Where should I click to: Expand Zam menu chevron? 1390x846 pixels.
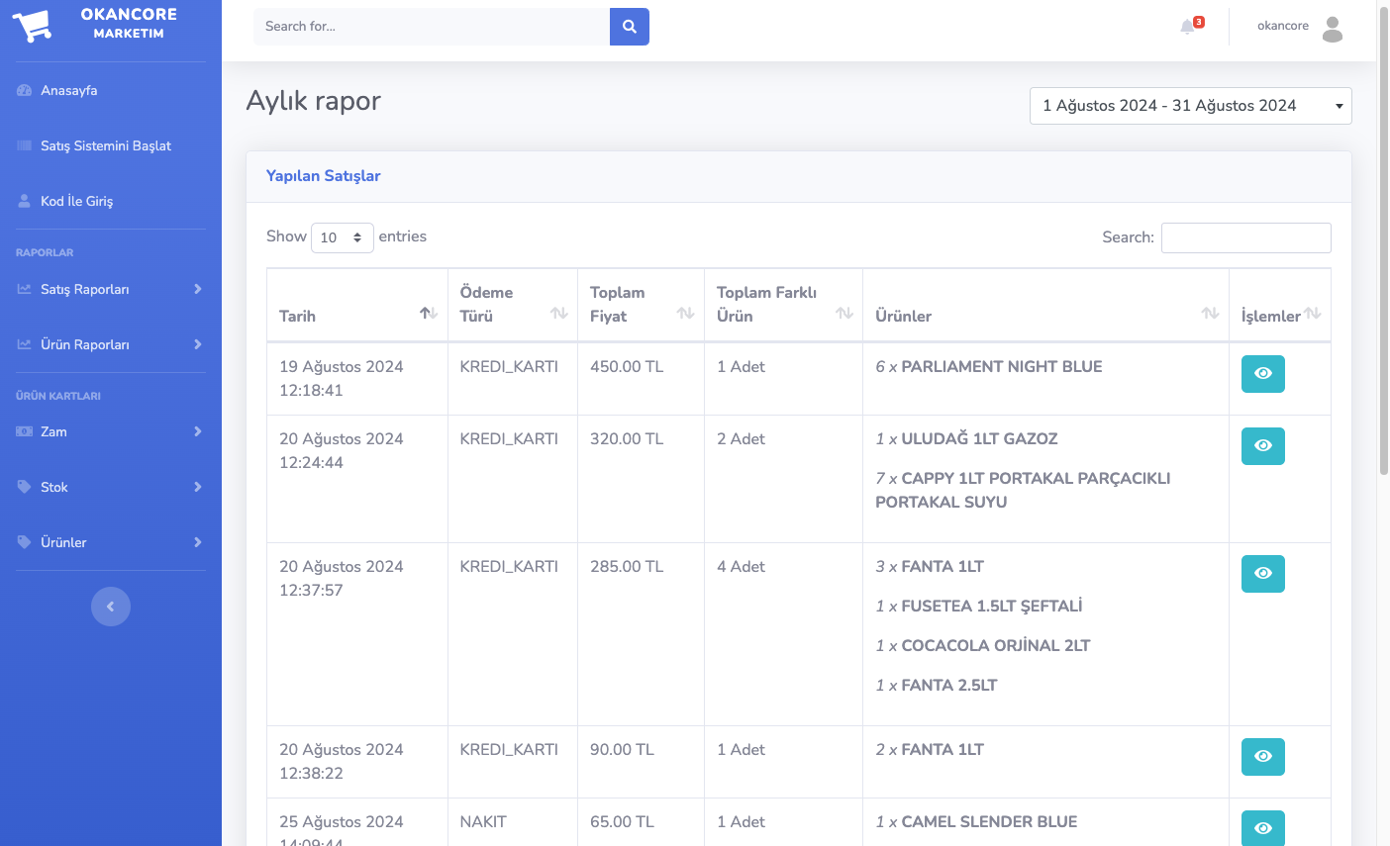(198, 431)
